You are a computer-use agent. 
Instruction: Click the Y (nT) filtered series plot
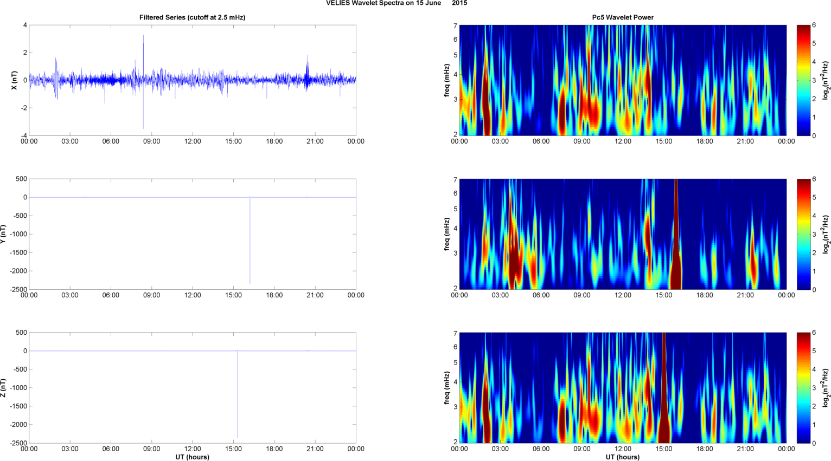193,234
